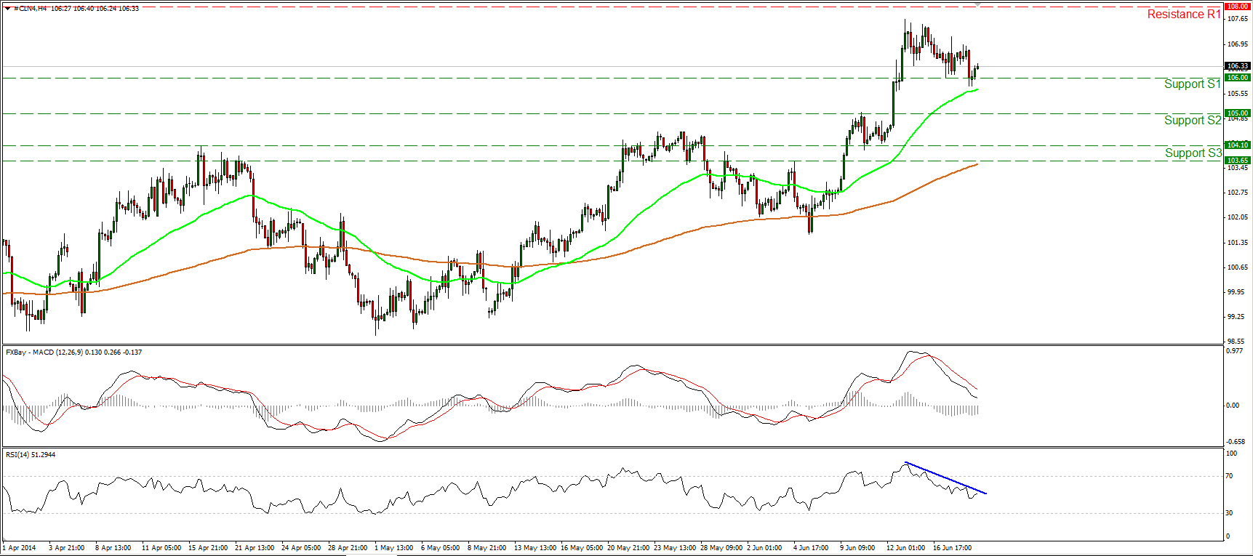This screenshot has width=1253, height=556.
Task: Click the 2 Jun 01:00 time label
Action: (764, 548)
